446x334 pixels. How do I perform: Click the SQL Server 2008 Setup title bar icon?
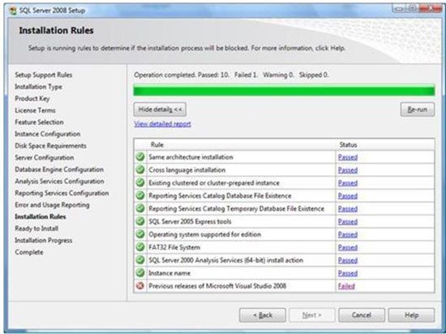pos(13,11)
